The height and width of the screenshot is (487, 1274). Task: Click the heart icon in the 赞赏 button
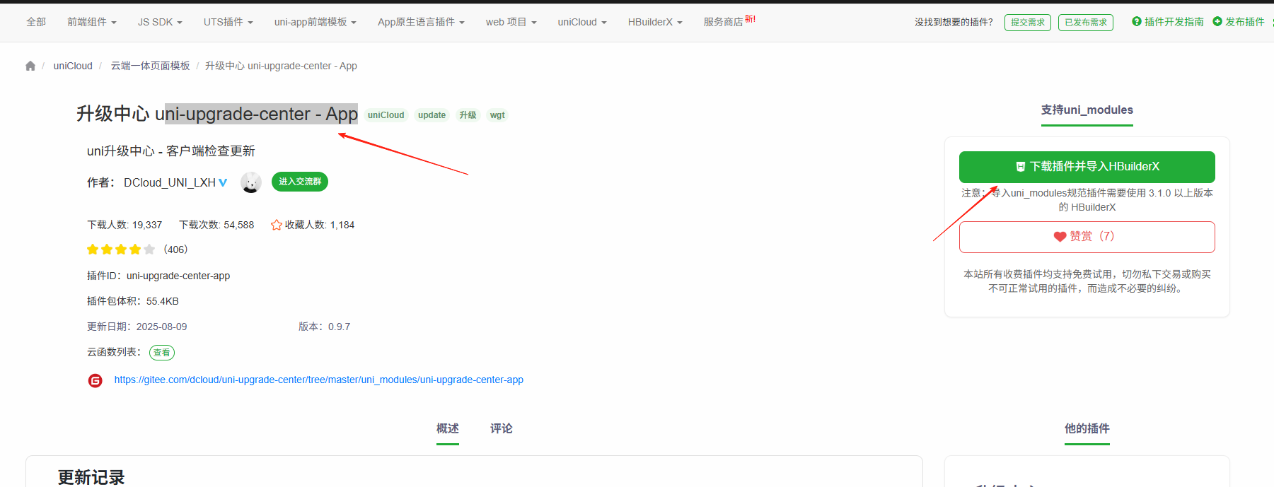(x=1060, y=237)
